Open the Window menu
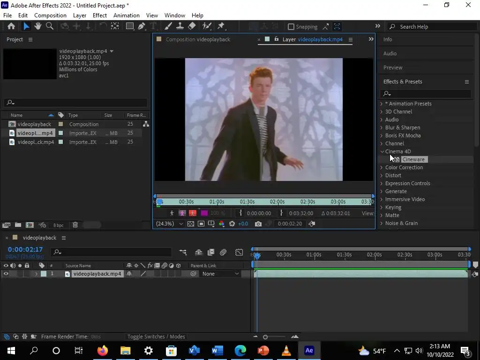This screenshot has height=360, width=480. pos(175,15)
